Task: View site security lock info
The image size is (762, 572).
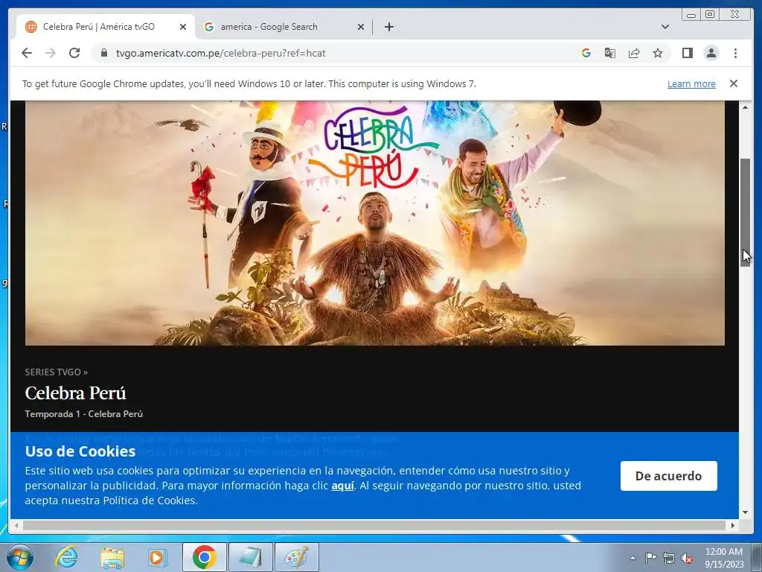Action: [x=103, y=53]
